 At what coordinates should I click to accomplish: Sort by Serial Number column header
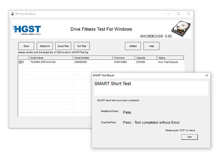93,58
